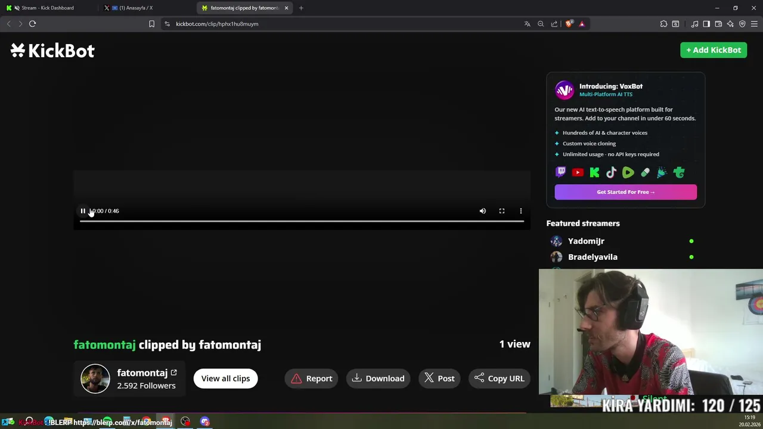Viewport: 763px width, 429px height.
Task: Open Brave VPN shield icon
Action: [x=742, y=24]
